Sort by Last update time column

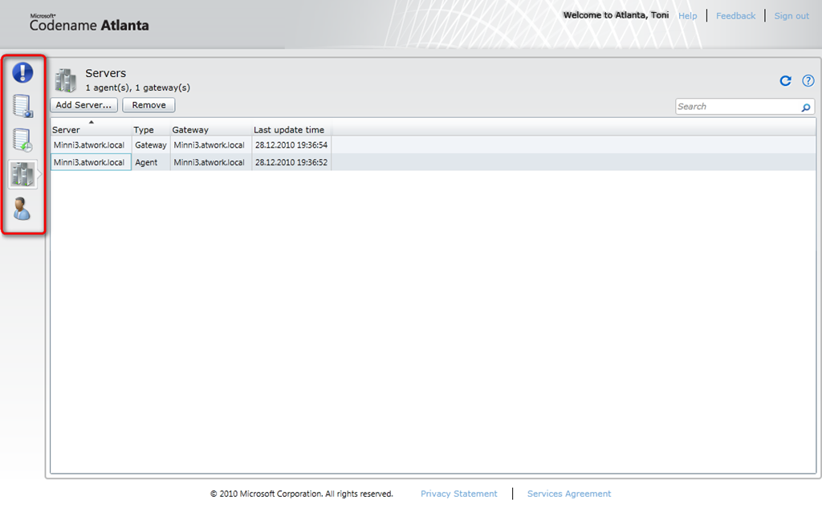pos(291,129)
